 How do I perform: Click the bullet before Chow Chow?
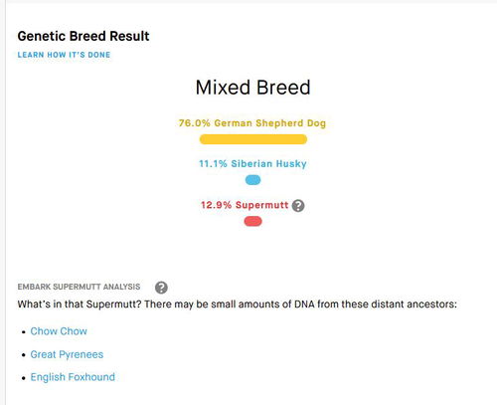(24, 332)
